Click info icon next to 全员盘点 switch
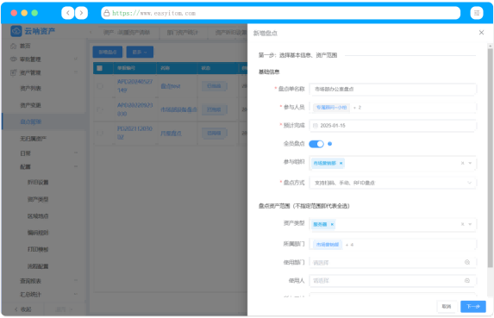Screen dimensions: 494x318 coord(329,144)
